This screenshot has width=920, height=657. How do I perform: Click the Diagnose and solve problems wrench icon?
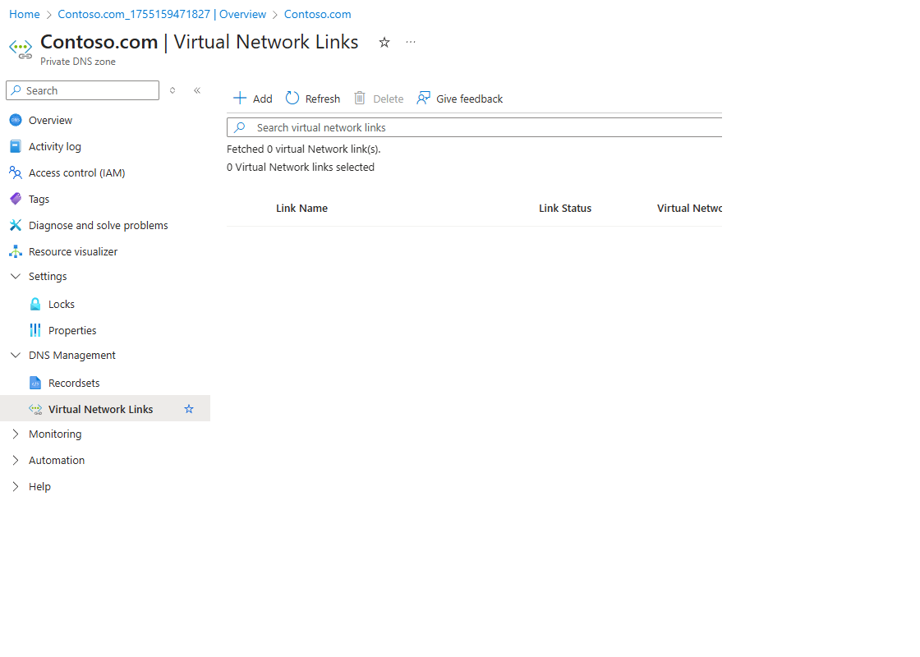16,225
